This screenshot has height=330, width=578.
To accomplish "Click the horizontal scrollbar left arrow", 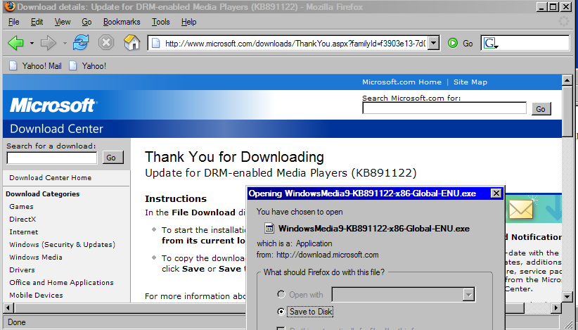I will point(9,308).
